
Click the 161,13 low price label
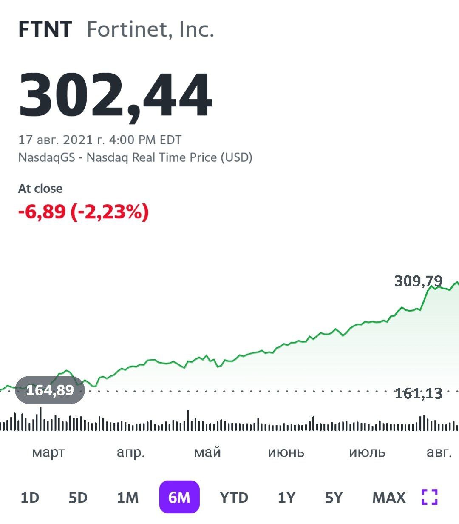(x=418, y=394)
